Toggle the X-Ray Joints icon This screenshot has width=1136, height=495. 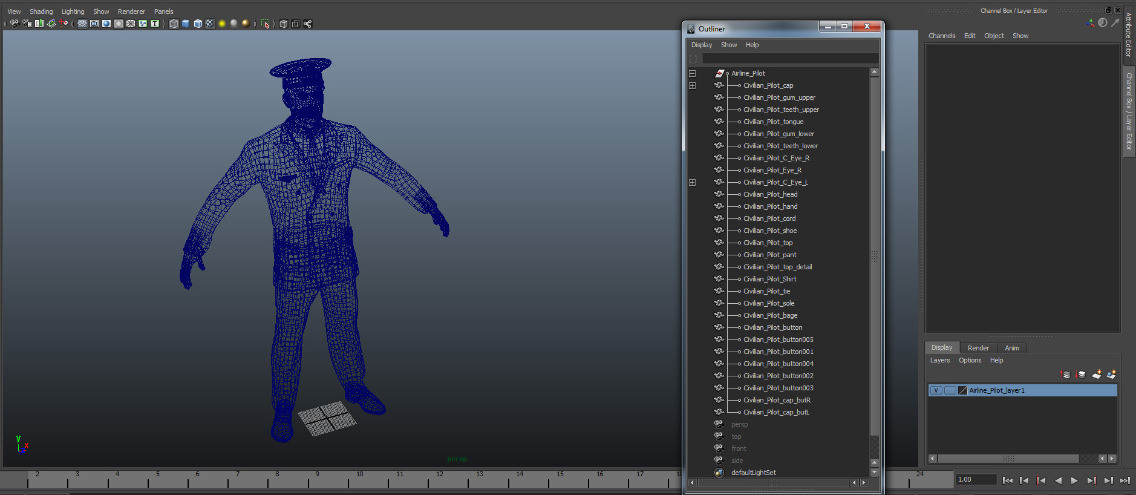[308, 24]
